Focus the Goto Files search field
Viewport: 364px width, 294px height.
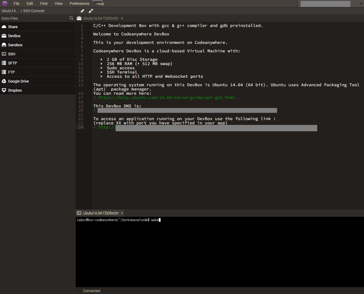tap(35, 18)
